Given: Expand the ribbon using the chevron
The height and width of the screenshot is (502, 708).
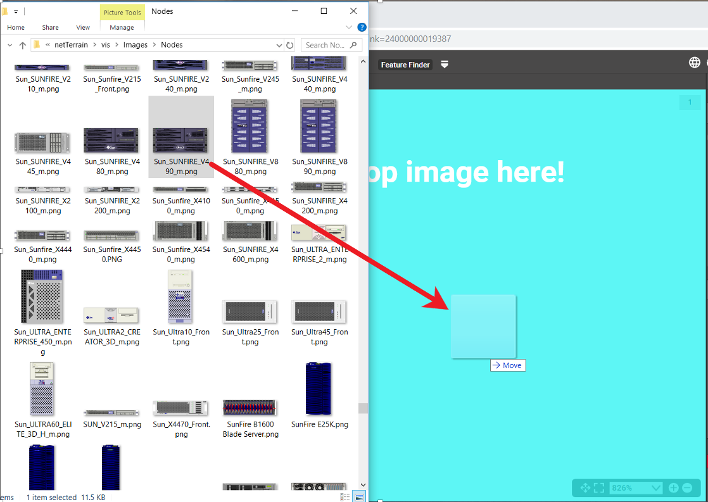Looking at the screenshot, I should [349, 27].
